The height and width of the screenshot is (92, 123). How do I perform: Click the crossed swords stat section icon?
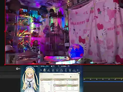(x=42, y=79)
